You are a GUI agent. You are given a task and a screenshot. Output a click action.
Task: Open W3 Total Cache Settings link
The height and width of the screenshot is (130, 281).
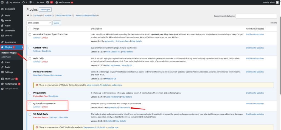click(54, 117)
